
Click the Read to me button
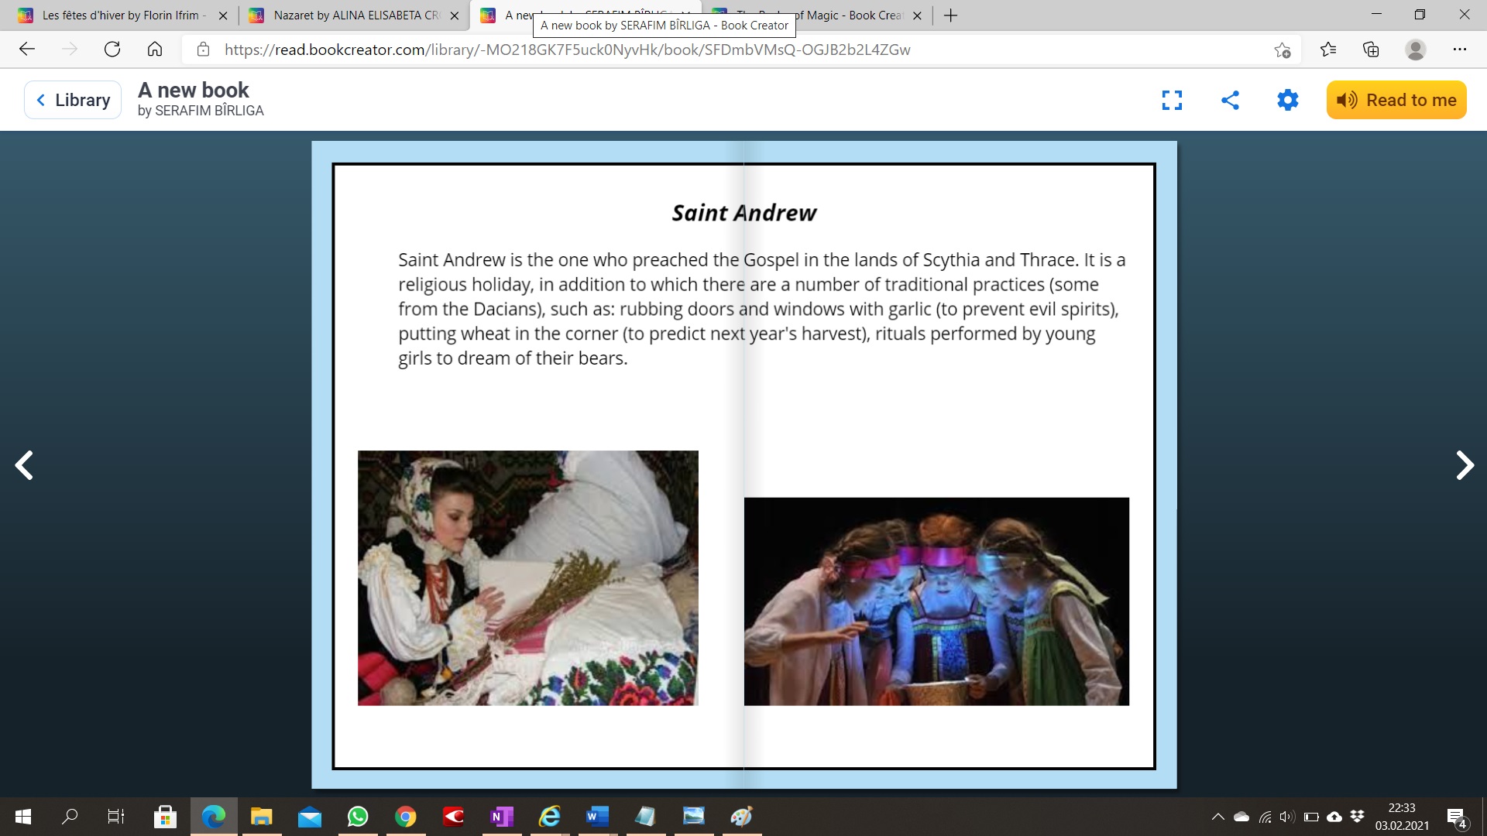1396,100
